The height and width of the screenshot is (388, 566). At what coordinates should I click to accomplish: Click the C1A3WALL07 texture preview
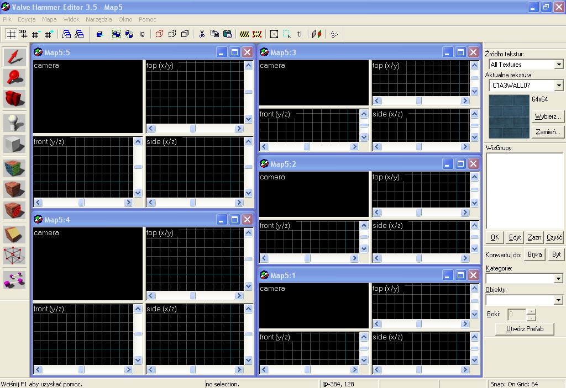pos(509,116)
